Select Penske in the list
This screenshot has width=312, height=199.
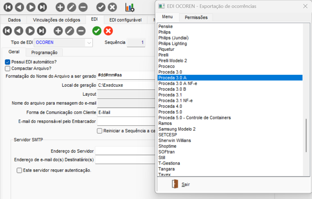[230, 27]
